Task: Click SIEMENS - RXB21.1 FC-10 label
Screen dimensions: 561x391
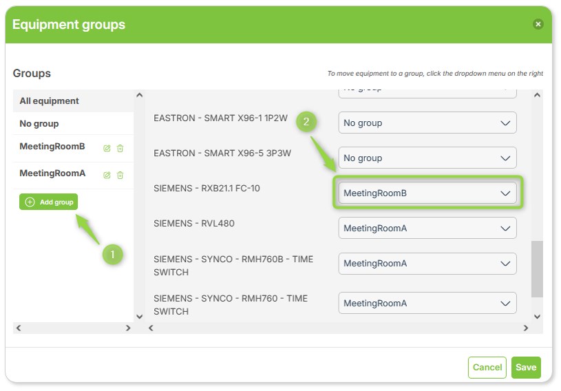Action: [x=207, y=188]
